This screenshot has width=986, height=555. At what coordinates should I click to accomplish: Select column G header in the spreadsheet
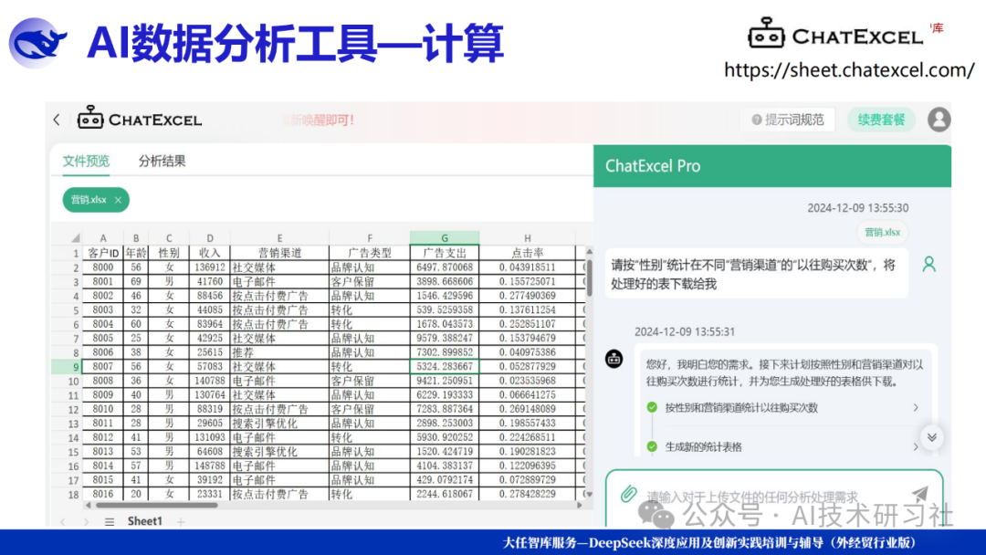click(x=444, y=238)
